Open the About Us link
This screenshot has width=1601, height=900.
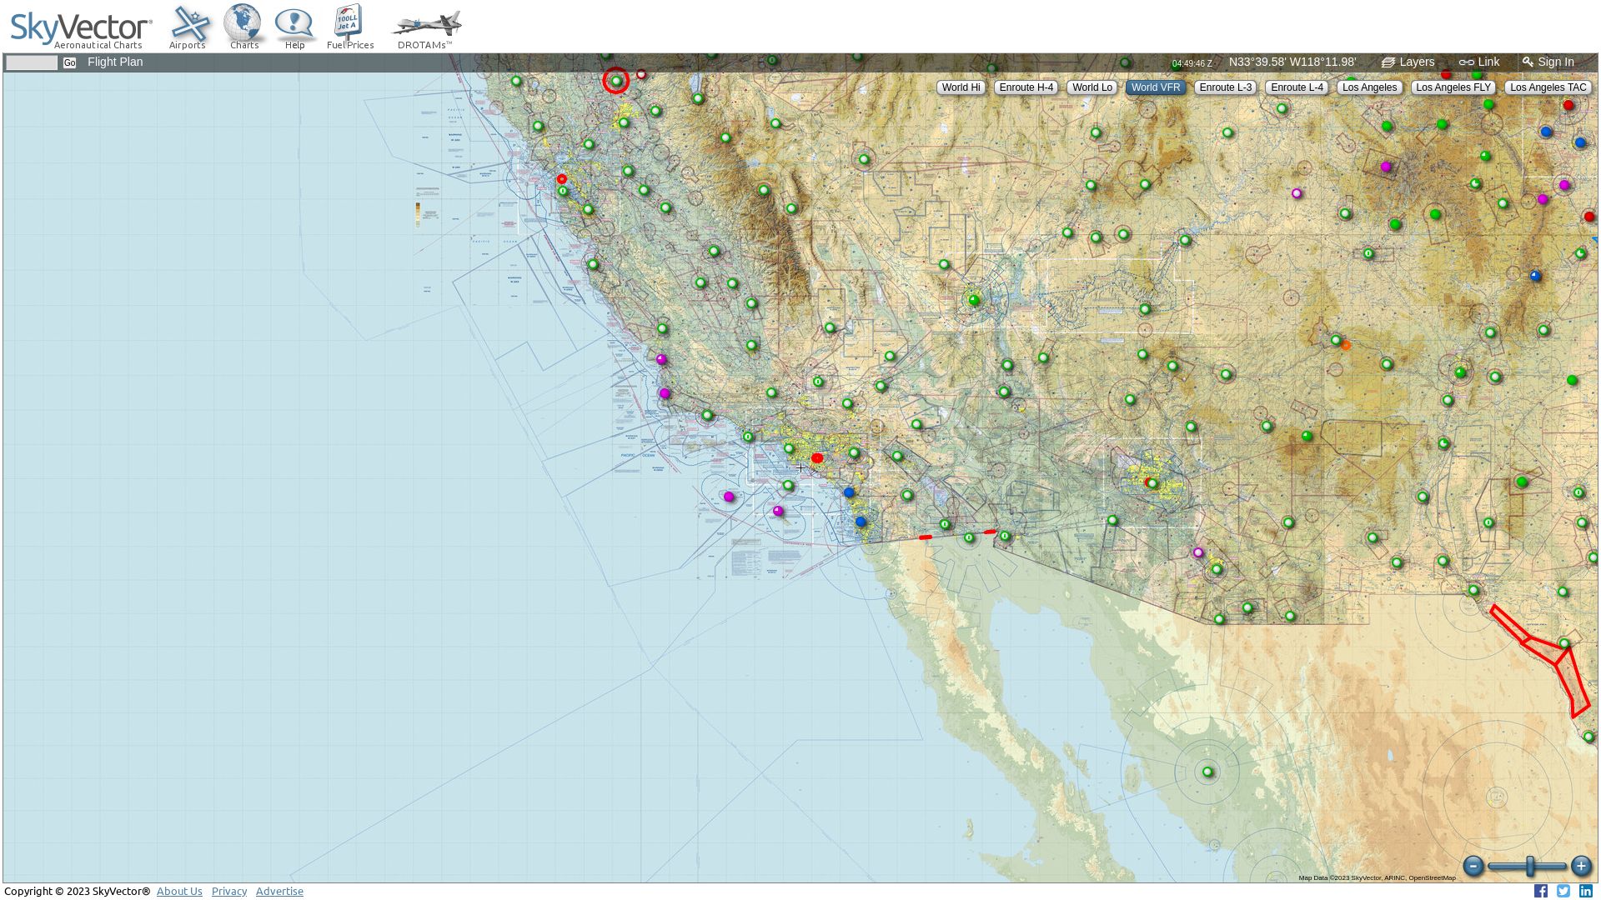coord(179,892)
